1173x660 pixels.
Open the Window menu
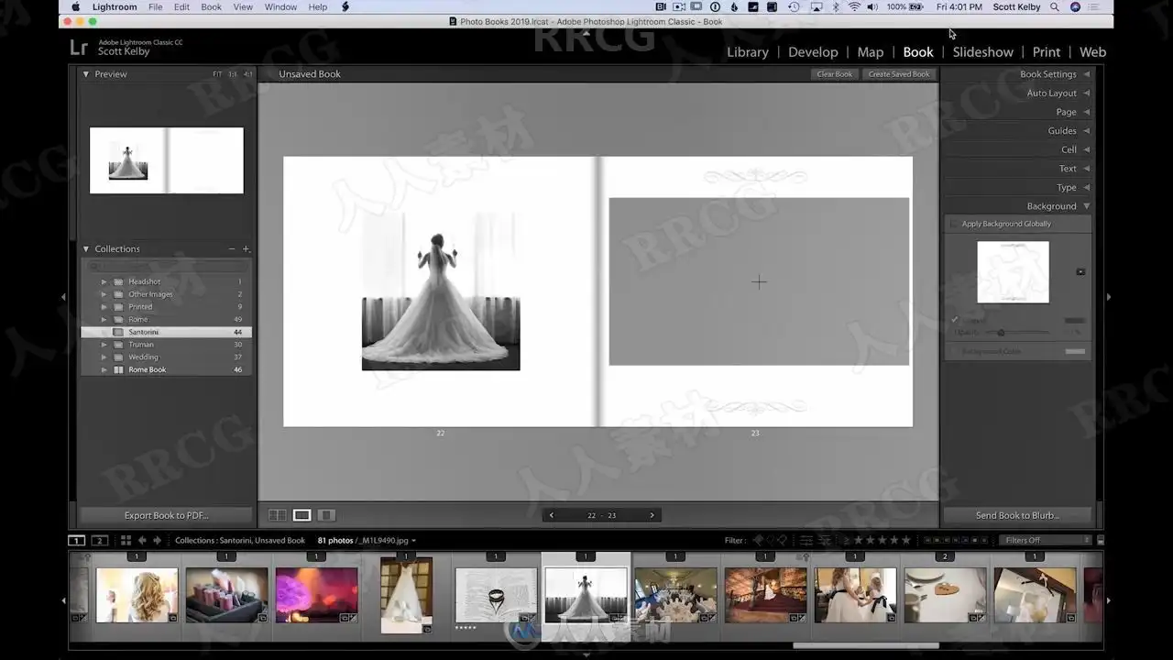(280, 6)
